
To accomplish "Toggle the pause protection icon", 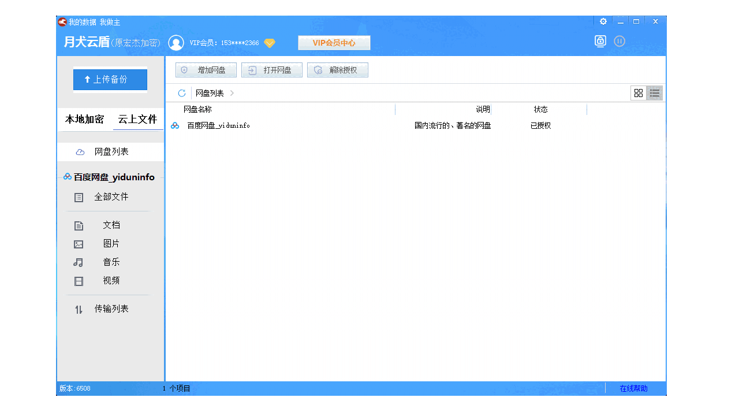I will [x=619, y=41].
